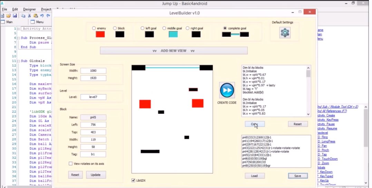The height and width of the screenshot is (188, 372).
Task: Click the Copy icon in the IDE toolbar
Action: pos(23,16)
